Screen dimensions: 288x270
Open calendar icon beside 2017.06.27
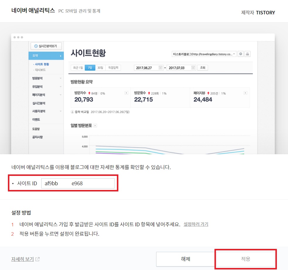click(161, 68)
